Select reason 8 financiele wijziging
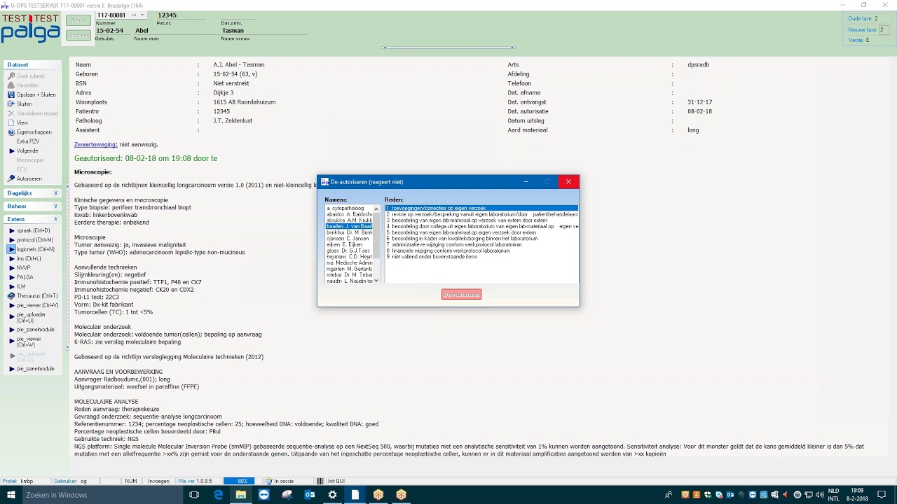The height and width of the screenshot is (504, 897). point(481,251)
